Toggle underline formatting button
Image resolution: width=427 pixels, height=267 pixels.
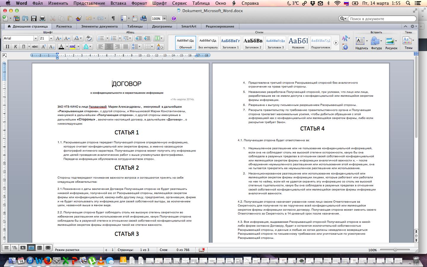point(24,47)
